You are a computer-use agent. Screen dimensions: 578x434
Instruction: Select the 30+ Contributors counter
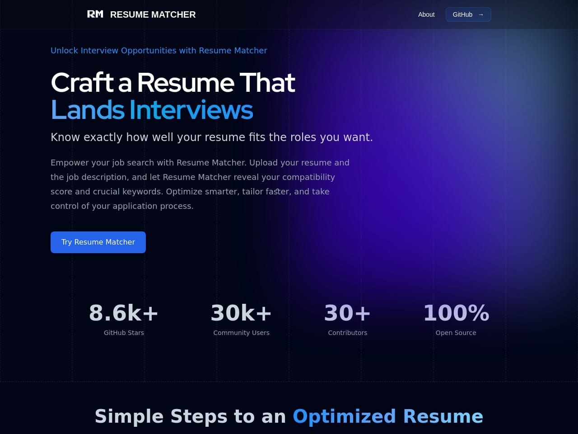[x=347, y=312]
